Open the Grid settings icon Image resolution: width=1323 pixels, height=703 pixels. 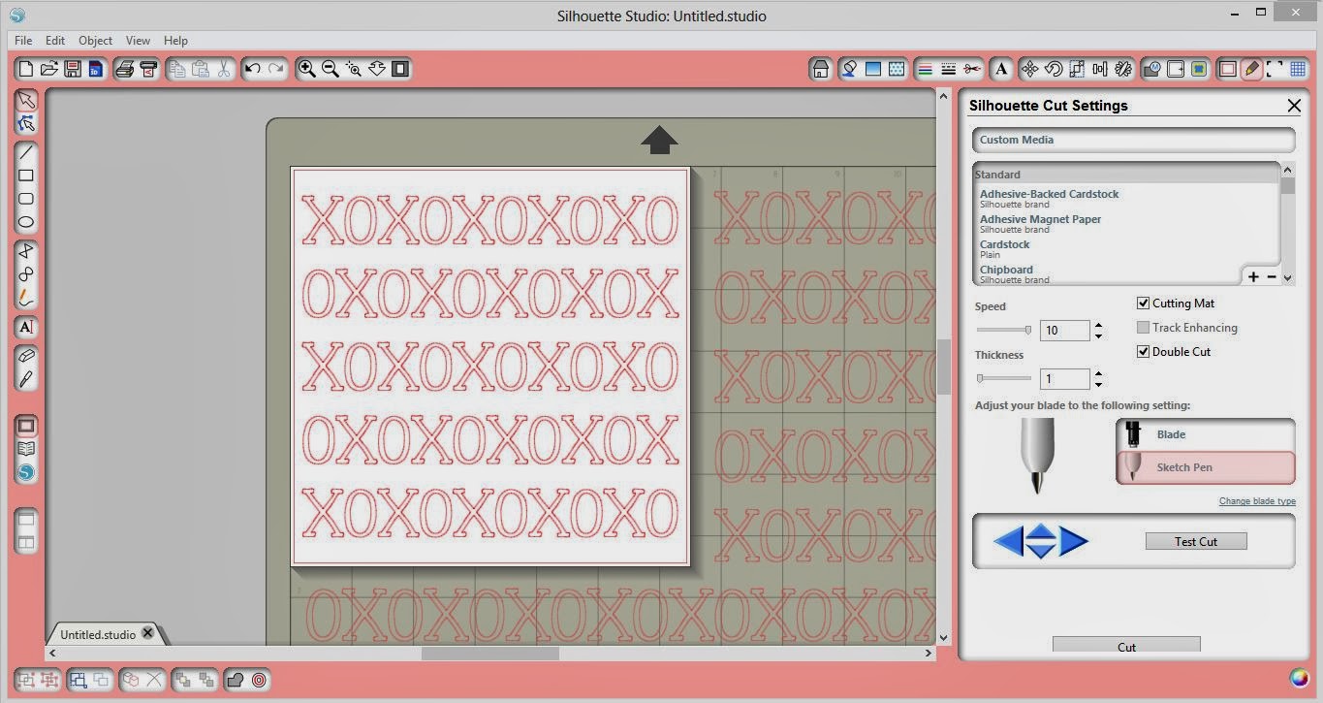(1298, 69)
